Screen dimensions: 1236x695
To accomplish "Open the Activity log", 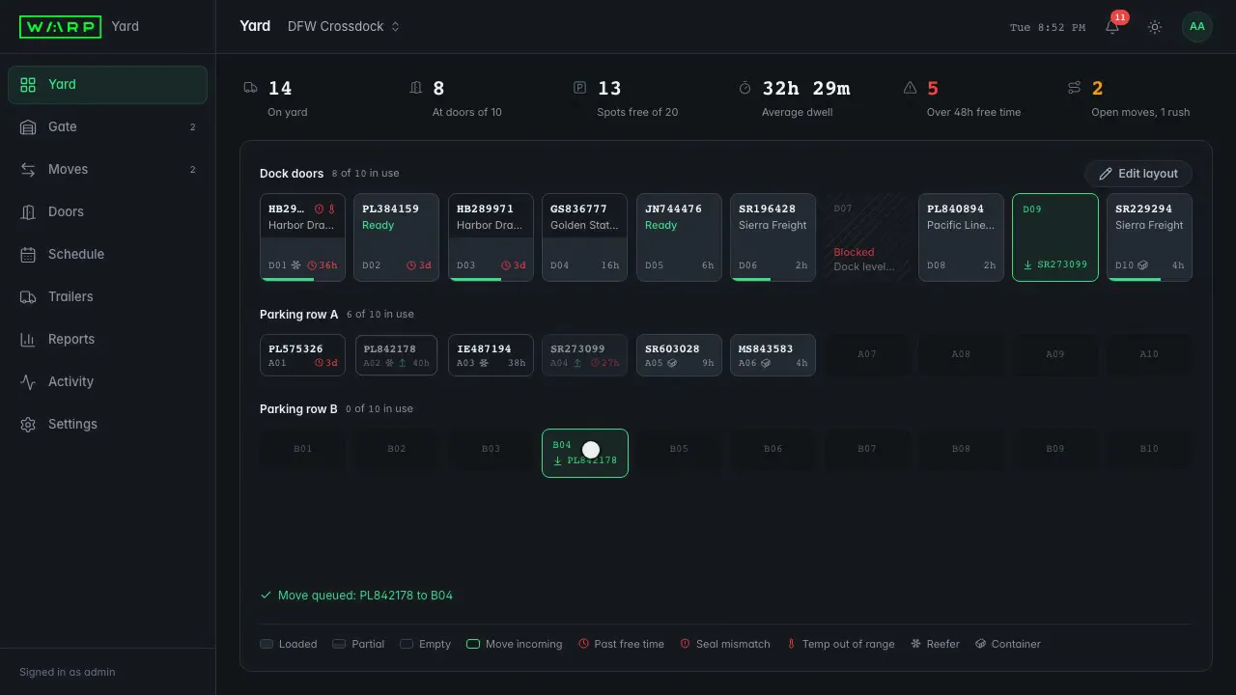I will [x=107, y=381].
